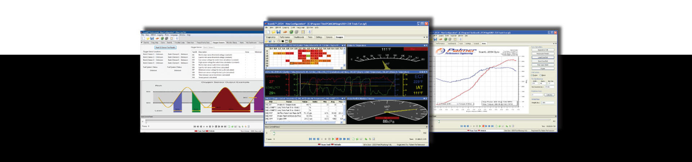The image size is (692, 162).
Task: Click New icon in left Oxygen Sensors window toolbar
Action: [144, 39]
